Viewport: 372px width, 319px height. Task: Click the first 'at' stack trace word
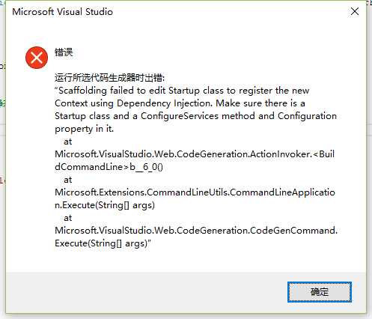(x=68, y=142)
